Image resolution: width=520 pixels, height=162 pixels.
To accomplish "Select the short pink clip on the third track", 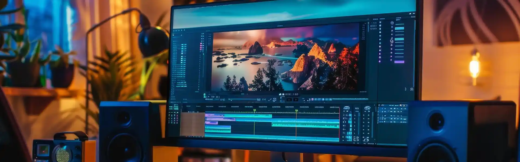I will coord(212,123).
